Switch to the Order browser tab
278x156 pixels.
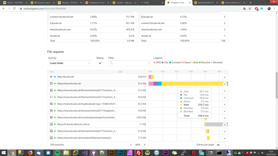tap(150, 3)
